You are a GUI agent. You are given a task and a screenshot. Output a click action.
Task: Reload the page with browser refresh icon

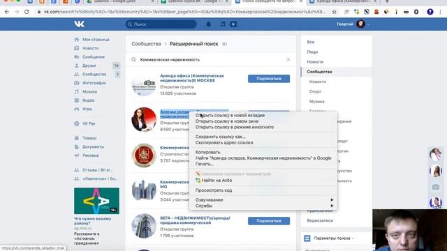[x=27, y=12]
